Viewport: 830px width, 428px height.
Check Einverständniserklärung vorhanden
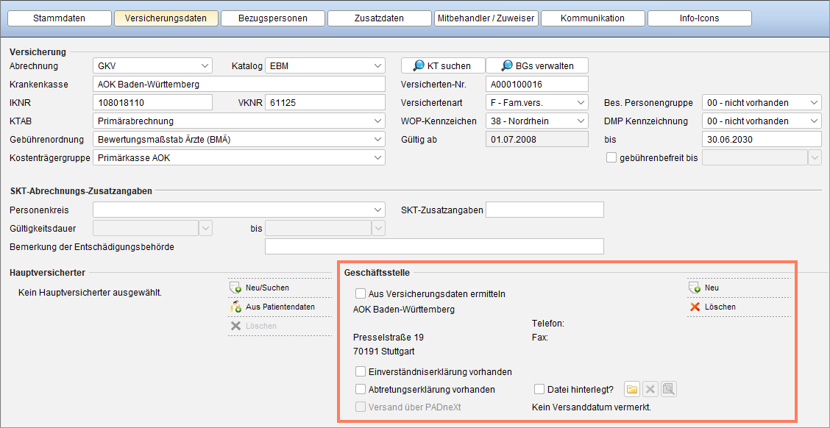[361, 371]
